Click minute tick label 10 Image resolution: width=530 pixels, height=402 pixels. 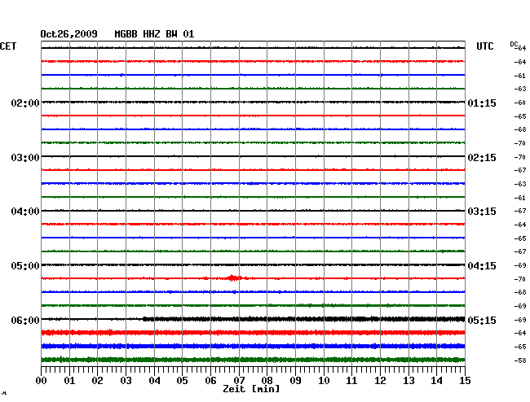(x=324, y=381)
